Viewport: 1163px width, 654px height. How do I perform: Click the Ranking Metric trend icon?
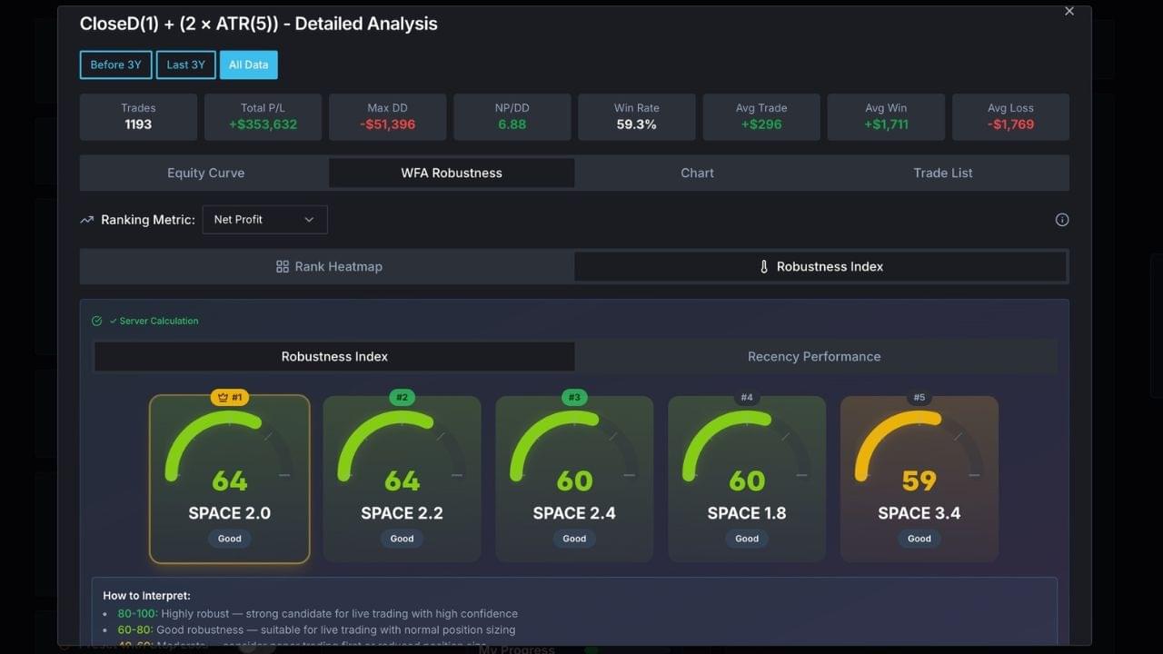[87, 220]
